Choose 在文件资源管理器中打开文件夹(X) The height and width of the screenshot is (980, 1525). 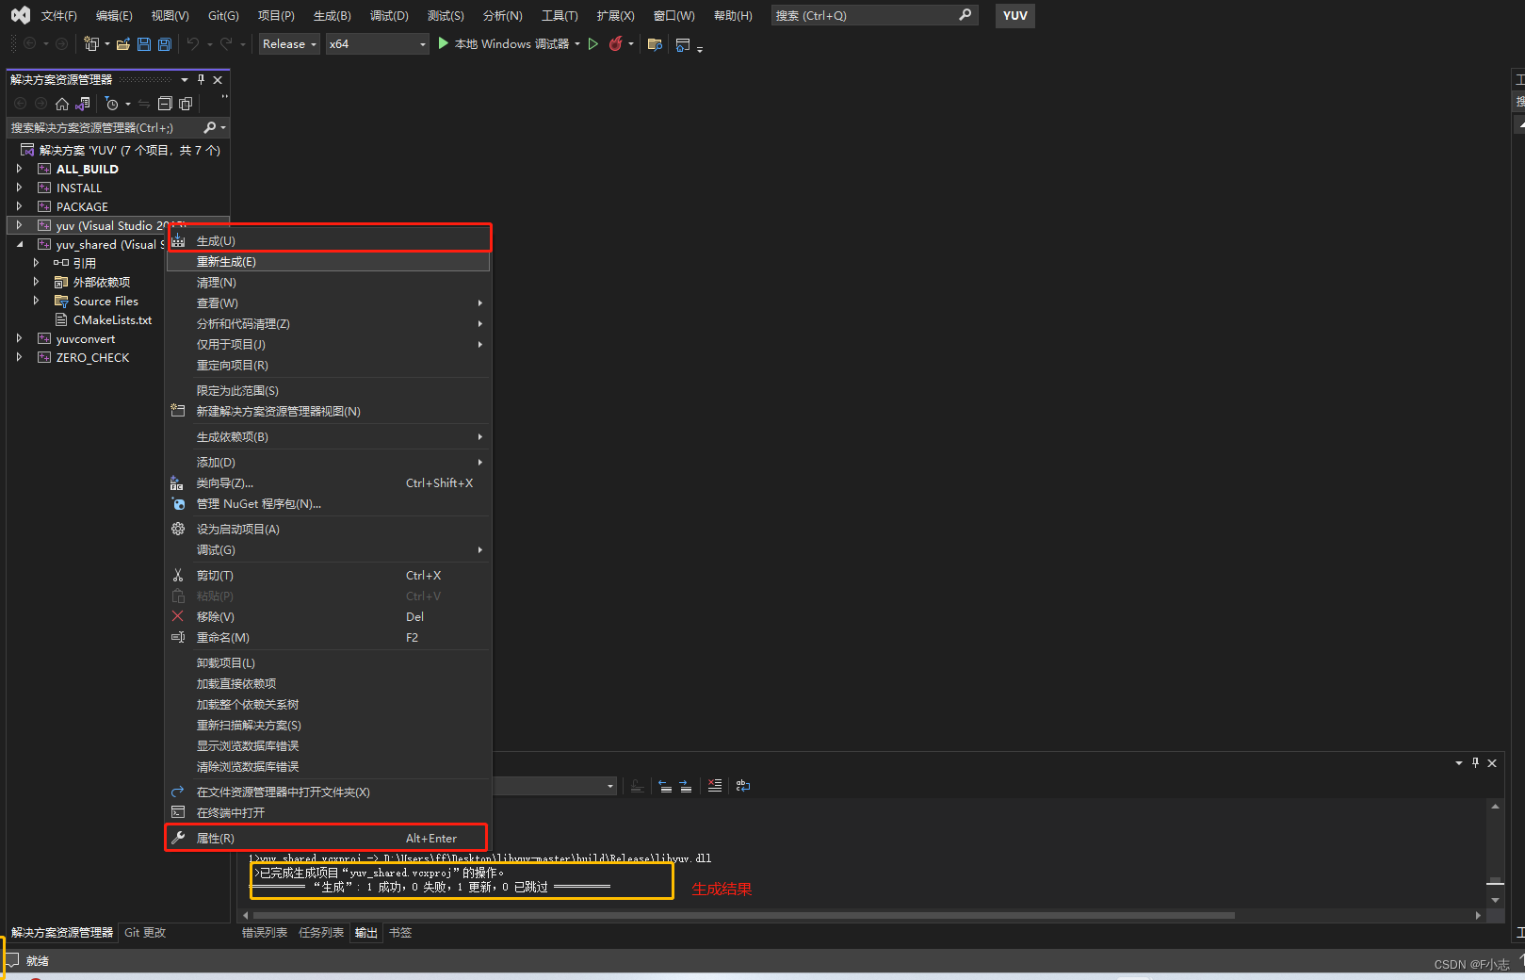[x=328, y=792]
